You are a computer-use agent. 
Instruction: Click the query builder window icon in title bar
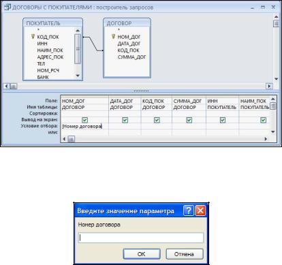[x=7, y=7]
